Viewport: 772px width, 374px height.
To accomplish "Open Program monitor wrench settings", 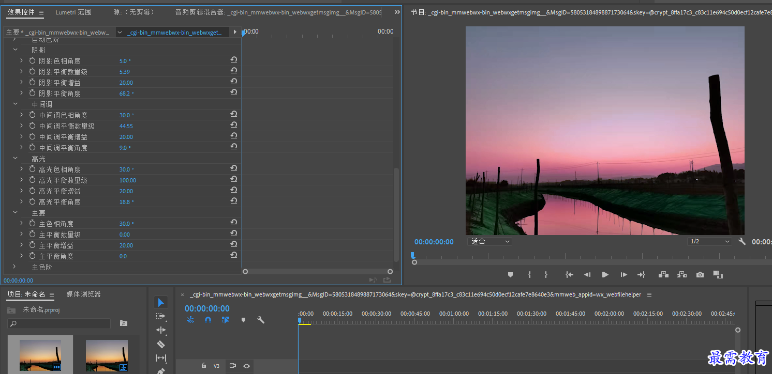I will [x=742, y=241].
